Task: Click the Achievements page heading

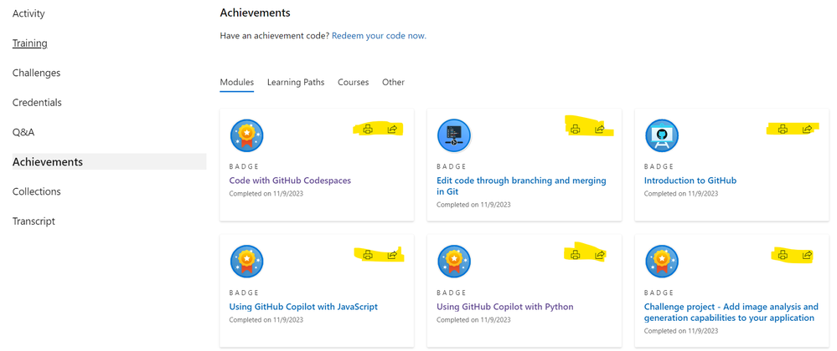Action: (256, 13)
